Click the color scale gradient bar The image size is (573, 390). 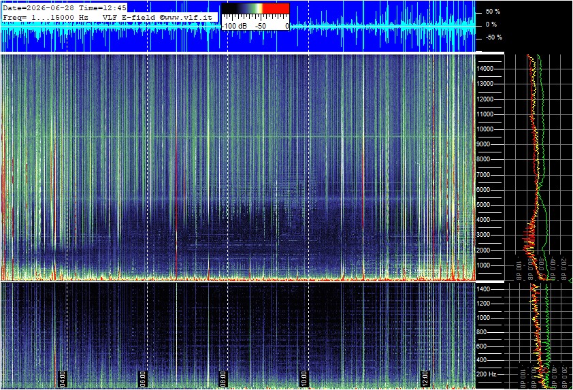point(255,9)
